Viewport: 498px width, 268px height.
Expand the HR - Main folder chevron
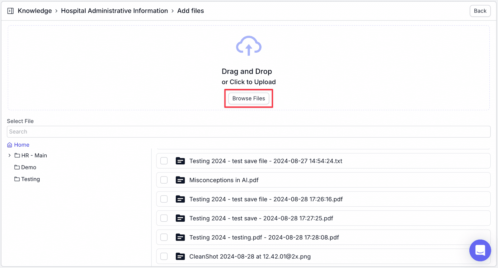pos(10,155)
